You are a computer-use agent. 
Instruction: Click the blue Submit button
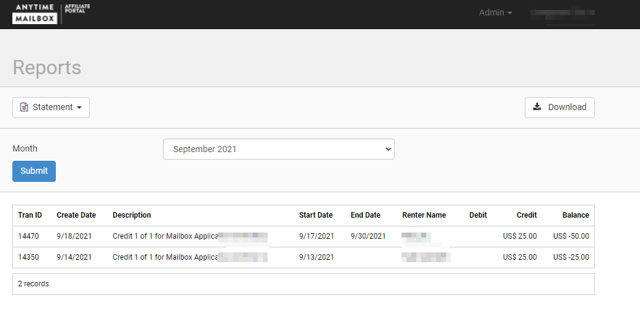tap(34, 171)
